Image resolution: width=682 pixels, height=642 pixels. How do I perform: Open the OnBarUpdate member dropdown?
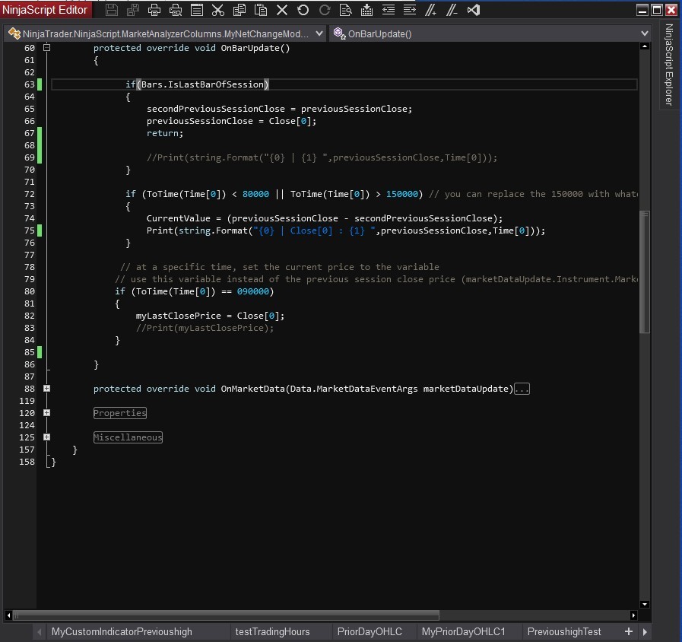[x=645, y=33]
